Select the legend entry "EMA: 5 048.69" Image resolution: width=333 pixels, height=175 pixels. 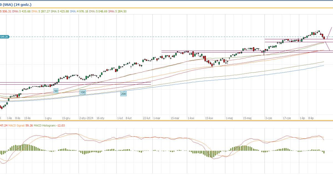(99, 11)
